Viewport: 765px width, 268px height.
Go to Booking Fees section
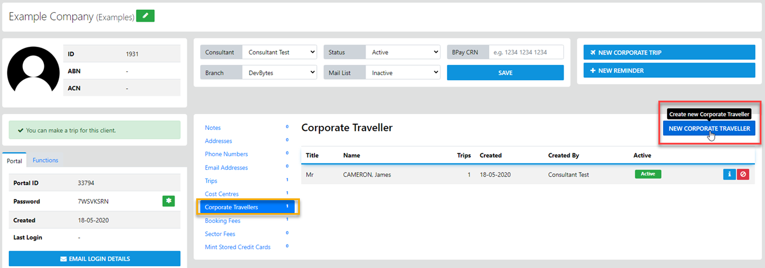pos(223,221)
